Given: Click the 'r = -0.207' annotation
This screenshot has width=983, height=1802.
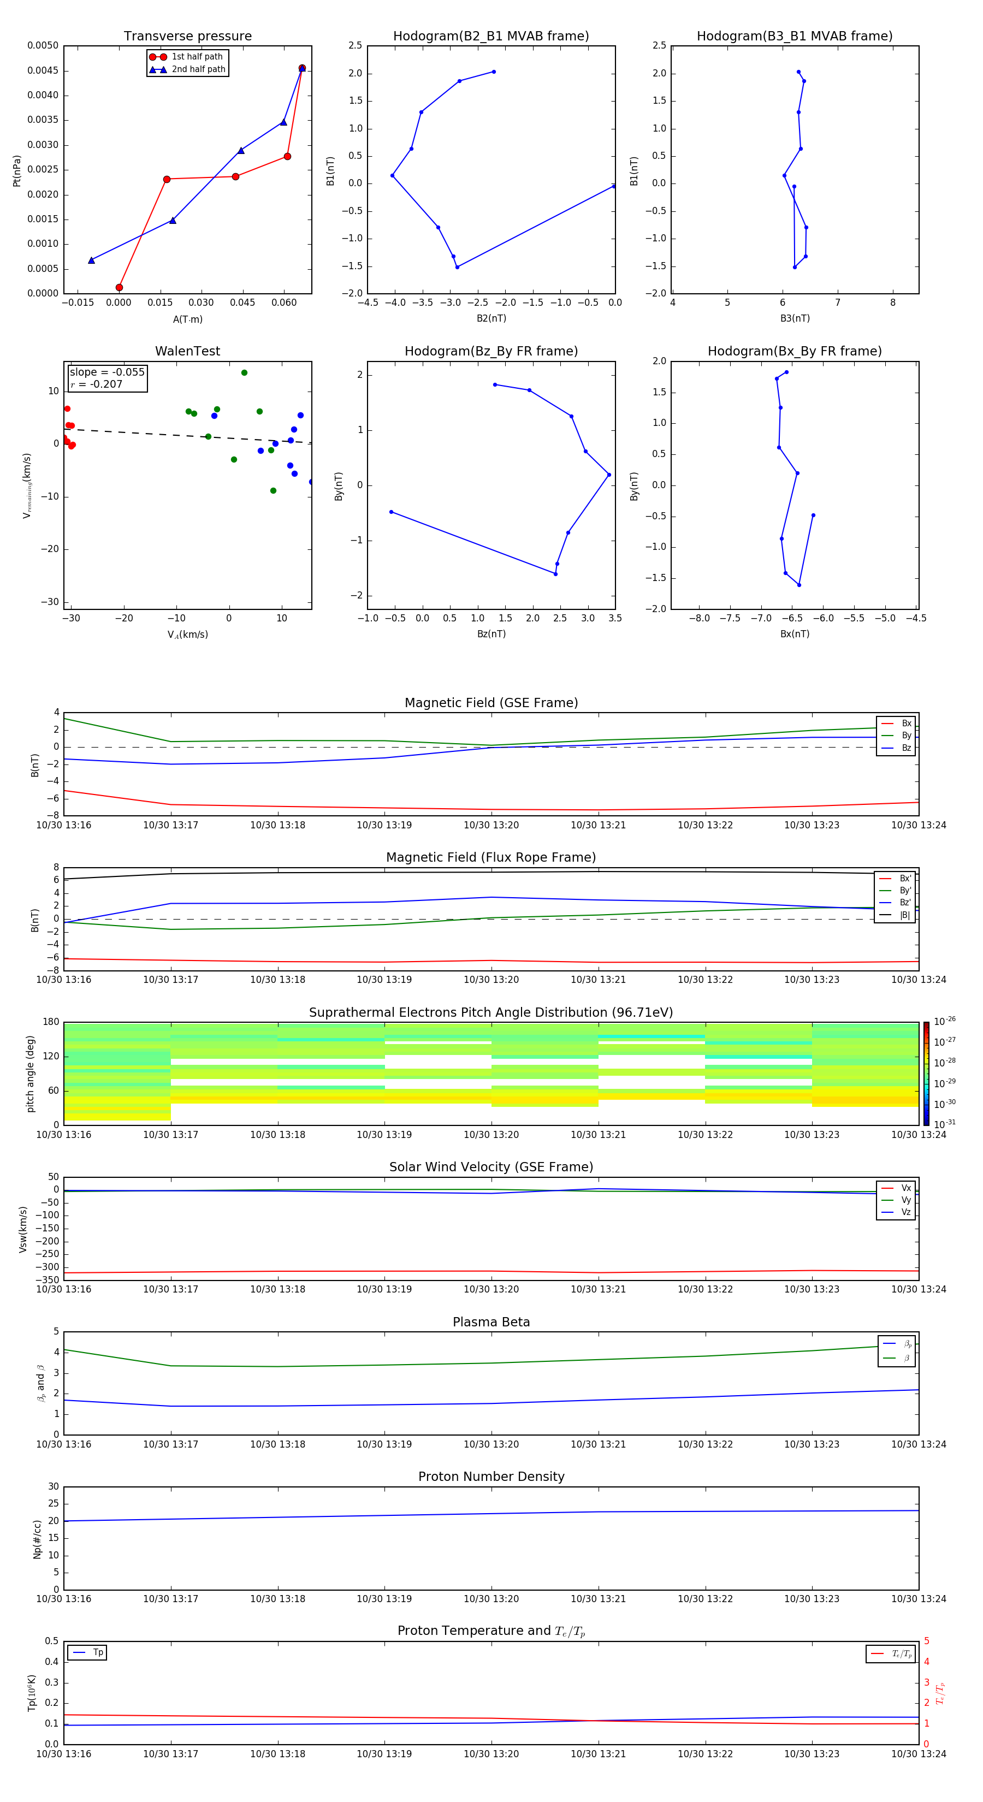Looking at the screenshot, I should (97, 384).
